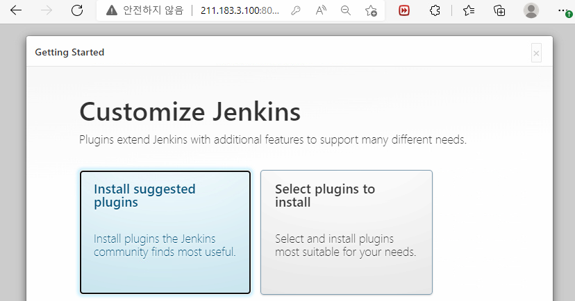Click the forward navigation arrow
Viewport: 575px width, 301px height.
point(47,10)
